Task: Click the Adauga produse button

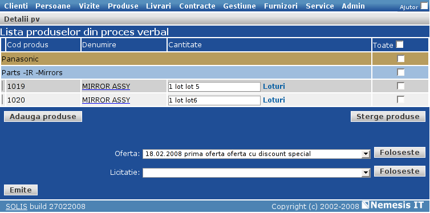Action: tap(43, 117)
